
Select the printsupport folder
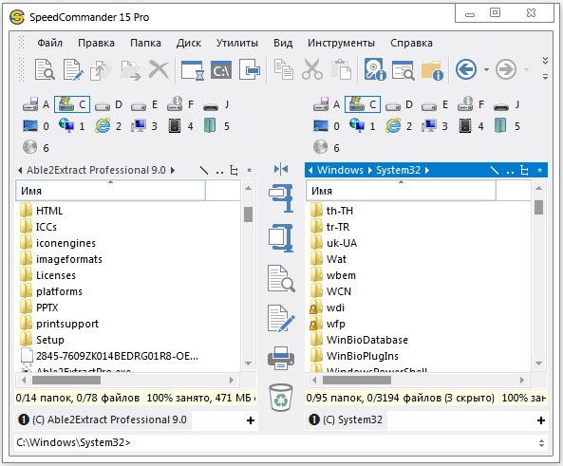pyautogui.click(x=67, y=324)
